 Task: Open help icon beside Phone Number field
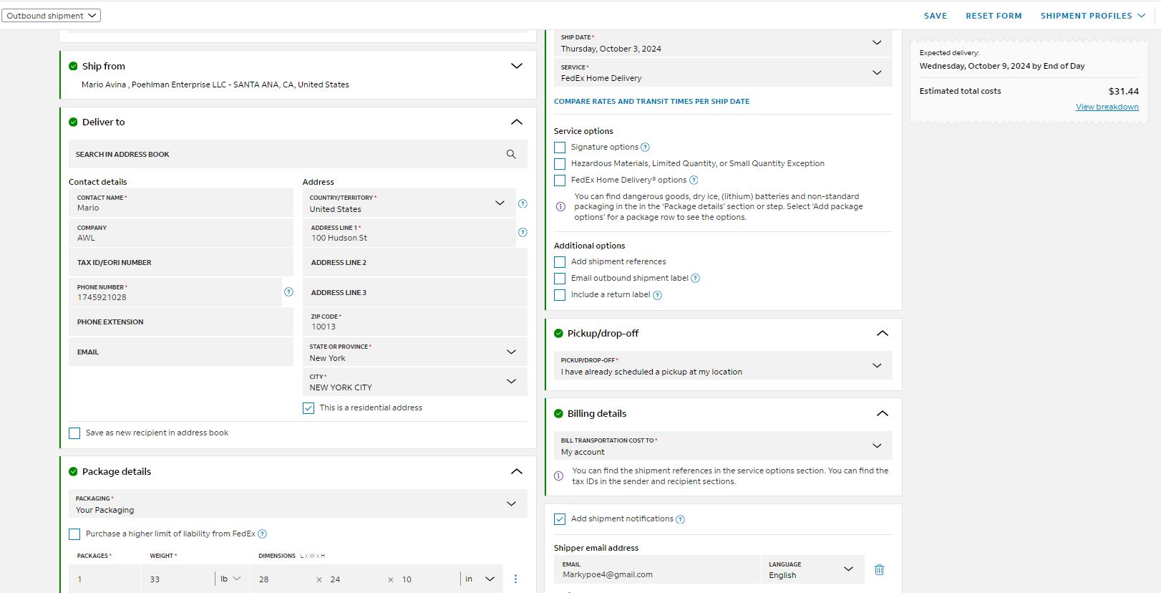pos(288,291)
